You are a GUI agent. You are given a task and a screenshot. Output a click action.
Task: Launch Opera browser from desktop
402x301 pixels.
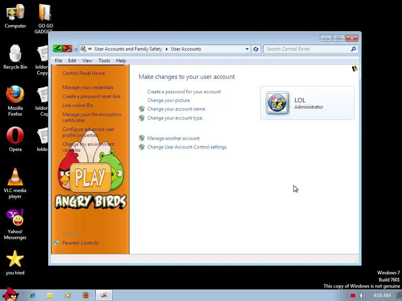pyautogui.click(x=15, y=139)
